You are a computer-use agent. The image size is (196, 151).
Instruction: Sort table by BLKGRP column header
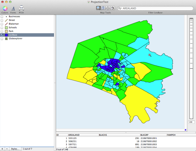coord(144,135)
